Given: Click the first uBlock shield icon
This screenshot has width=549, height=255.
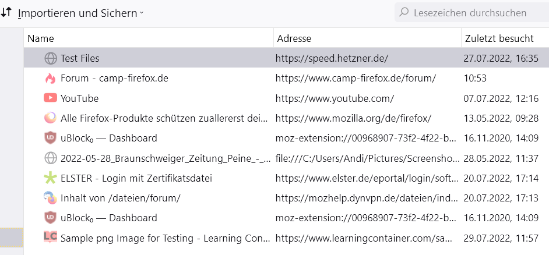Looking at the screenshot, I should pos(51,138).
